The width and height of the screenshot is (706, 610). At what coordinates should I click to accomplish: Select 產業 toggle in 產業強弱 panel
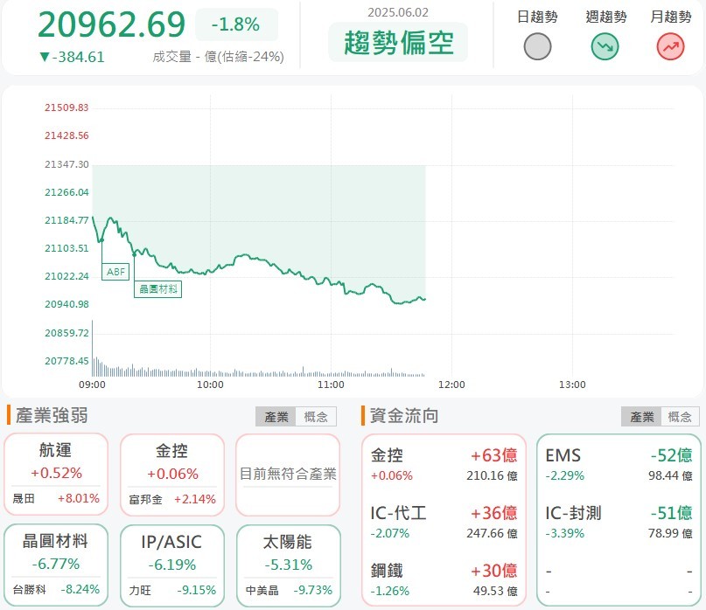click(276, 417)
